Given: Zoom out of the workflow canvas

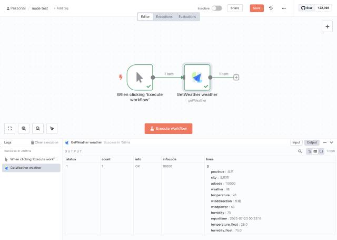Looking at the screenshot, I should 37,128.
